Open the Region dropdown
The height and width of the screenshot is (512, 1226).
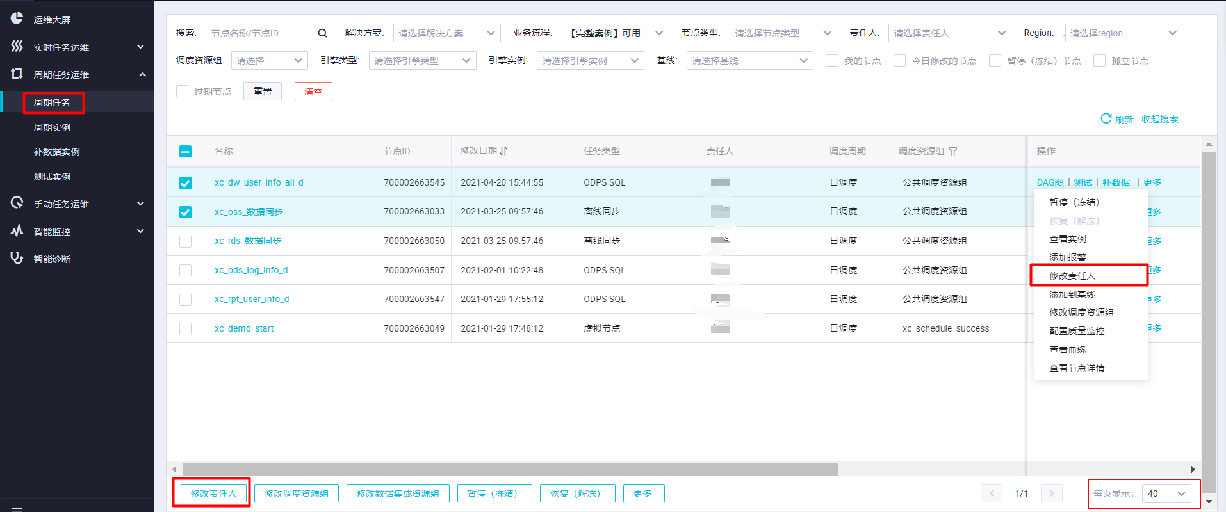(x=1123, y=33)
